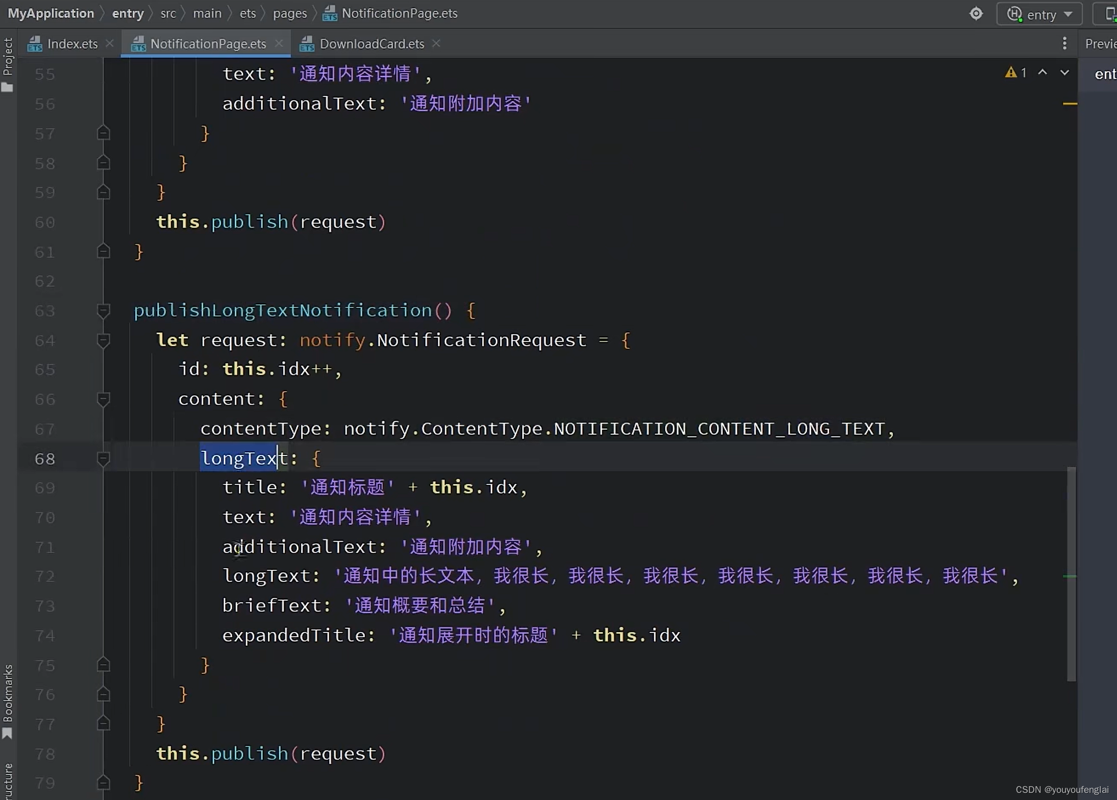Click the editor vertical scrollbar thumb
Image resolution: width=1117 pixels, height=800 pixels.
[1071, 574]
